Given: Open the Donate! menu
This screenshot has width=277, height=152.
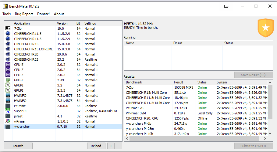Looking at the screenshot, I should click(44, 14).
